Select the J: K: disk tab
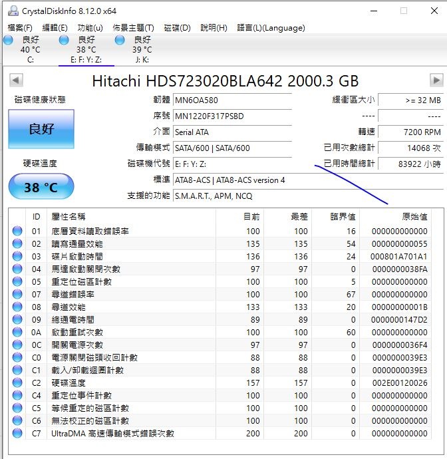447x459 pixels. point(142,49)
